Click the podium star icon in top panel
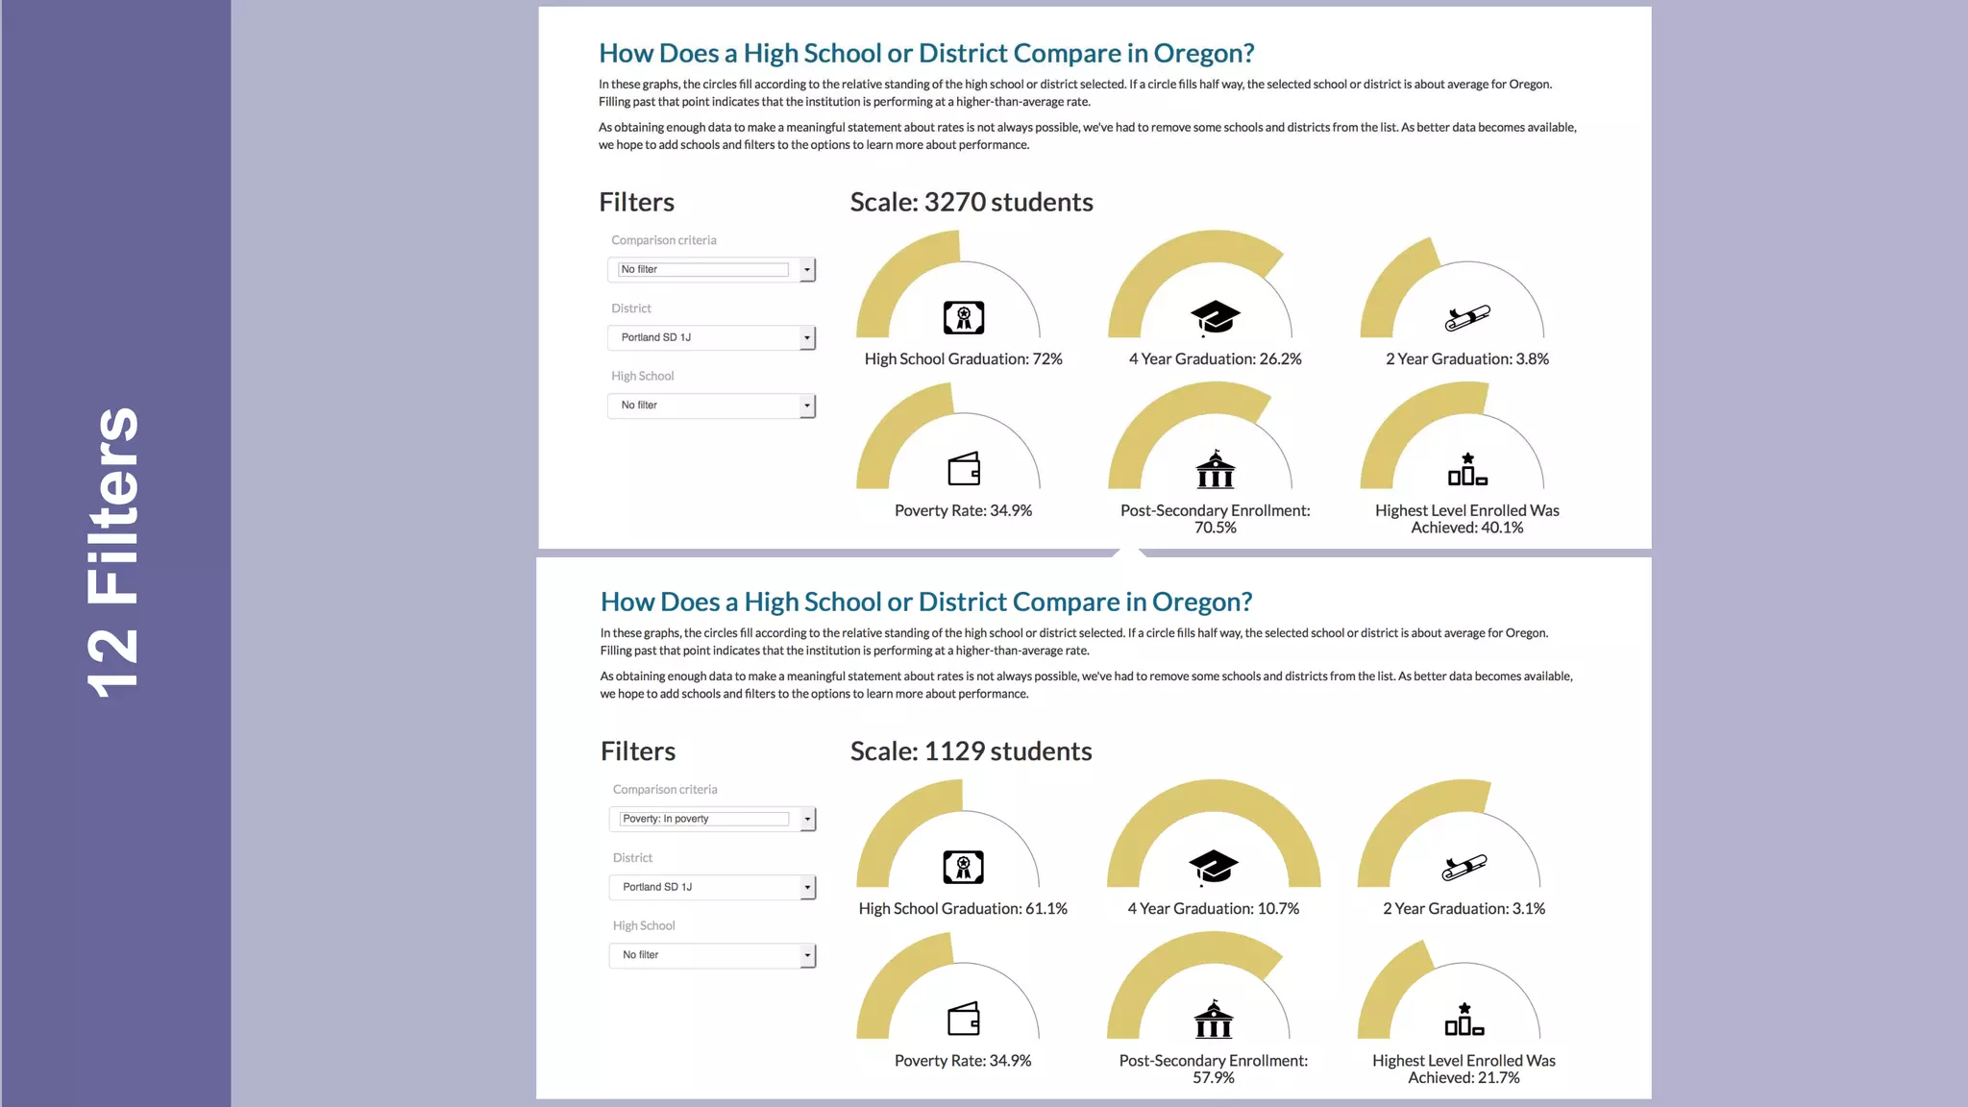 tap(1466, 470)
